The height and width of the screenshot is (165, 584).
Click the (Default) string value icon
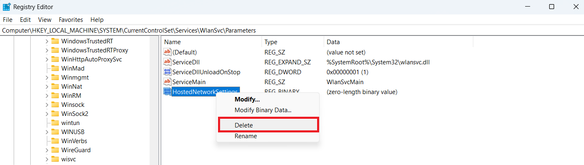click(x=167, y=52)
